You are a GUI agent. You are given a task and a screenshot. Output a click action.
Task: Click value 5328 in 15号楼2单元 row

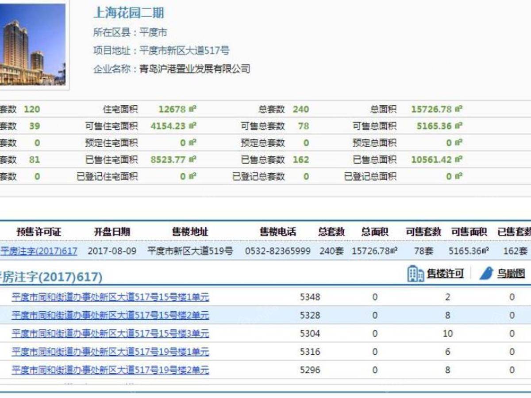pyautogui.click(x=310, y=315)
